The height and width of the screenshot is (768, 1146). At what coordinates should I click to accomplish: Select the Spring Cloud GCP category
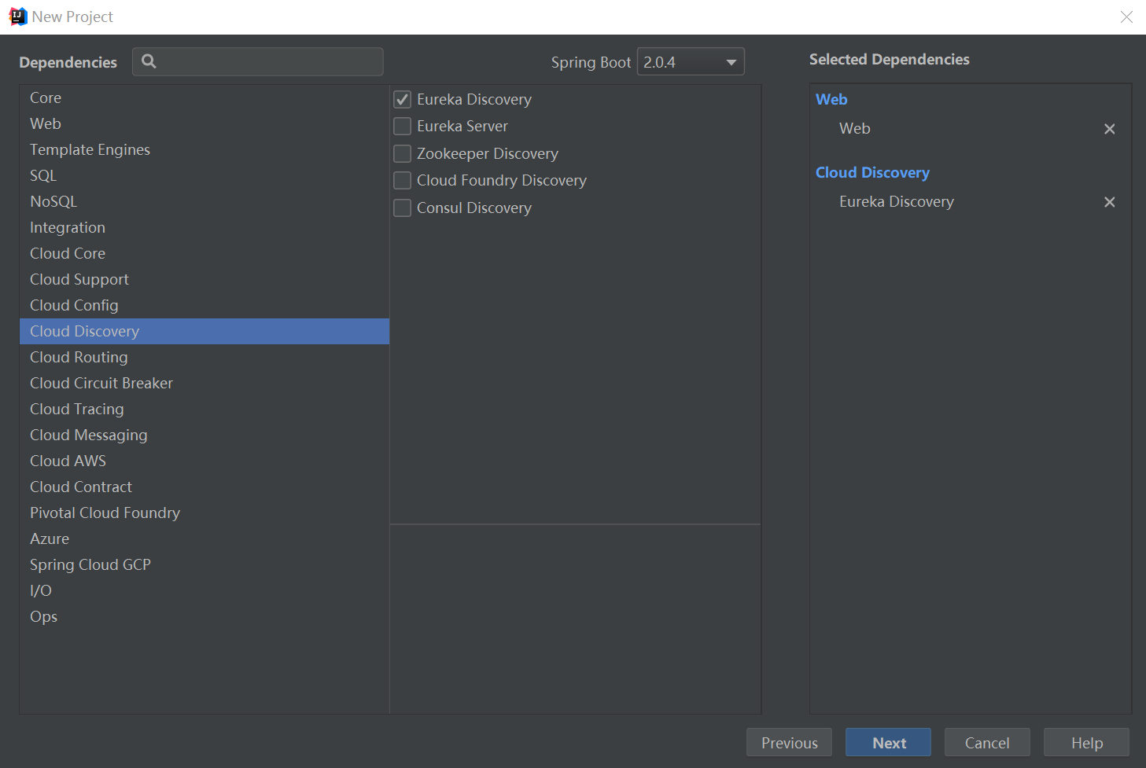click(205, 564)
